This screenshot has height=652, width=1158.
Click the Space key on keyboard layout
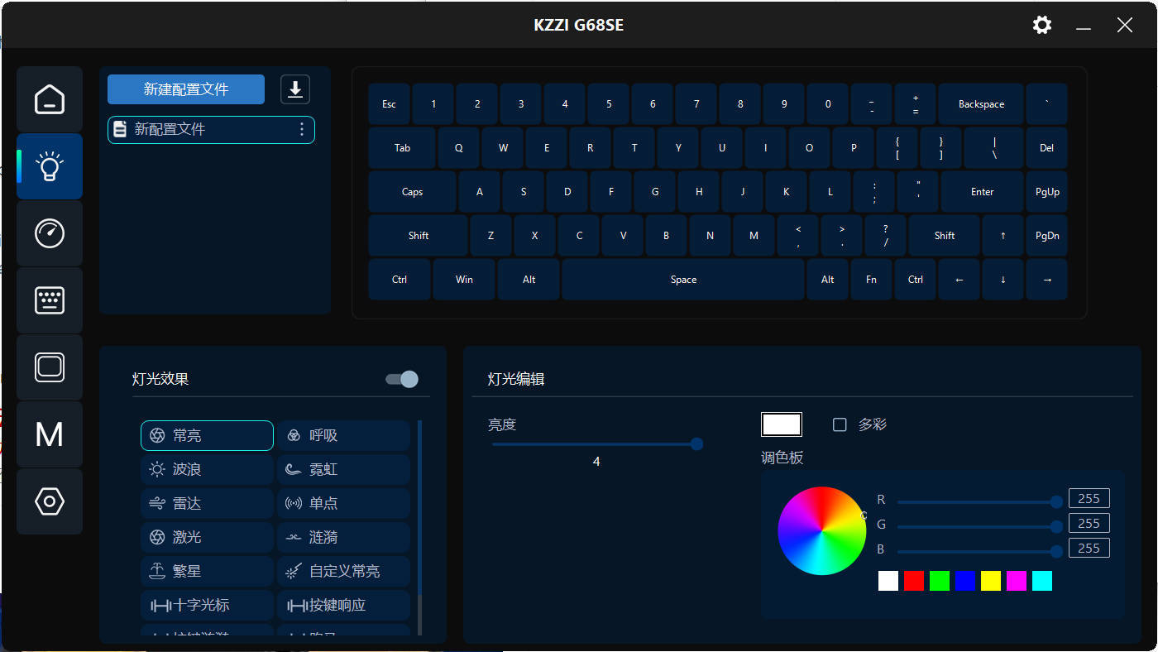pos(683,280)
